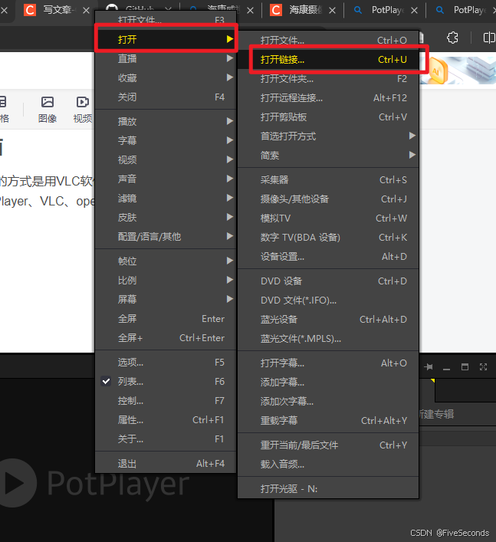
Task: Expand the 收藏 submenu
Action: coord(166,77)
